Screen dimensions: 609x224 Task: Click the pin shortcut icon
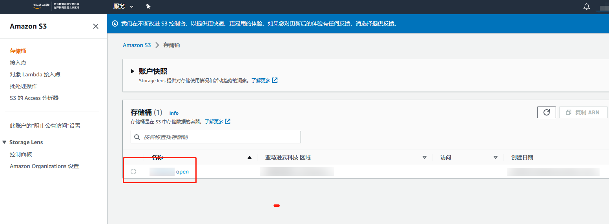148,6
